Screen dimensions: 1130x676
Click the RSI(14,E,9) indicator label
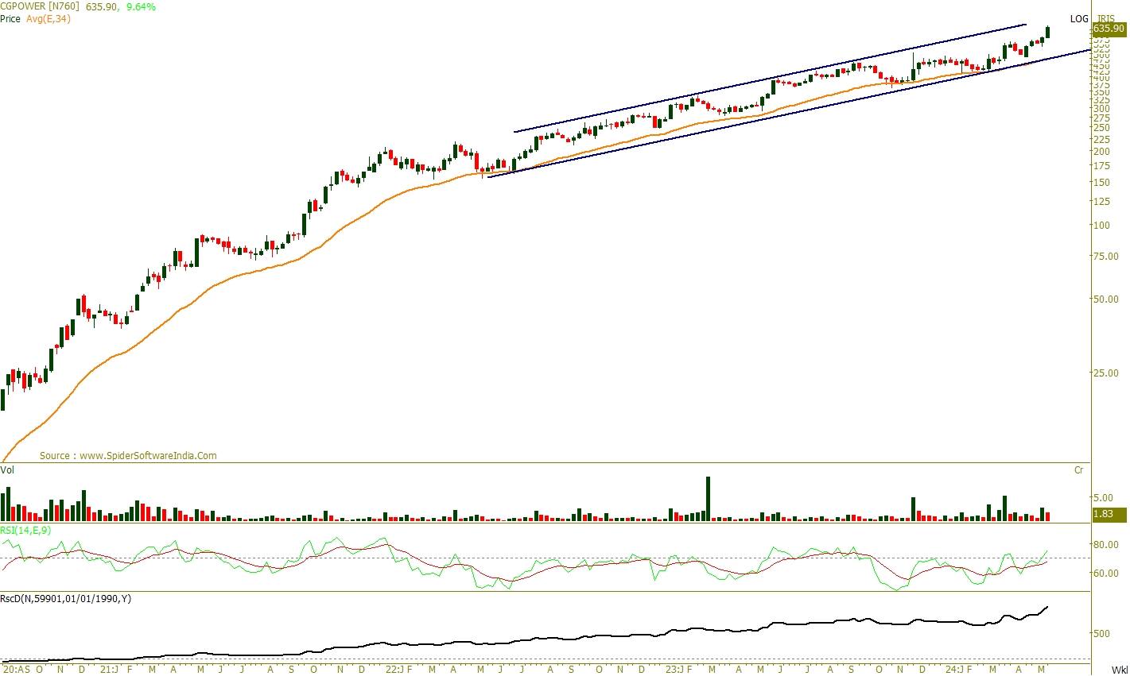[25, 530]
